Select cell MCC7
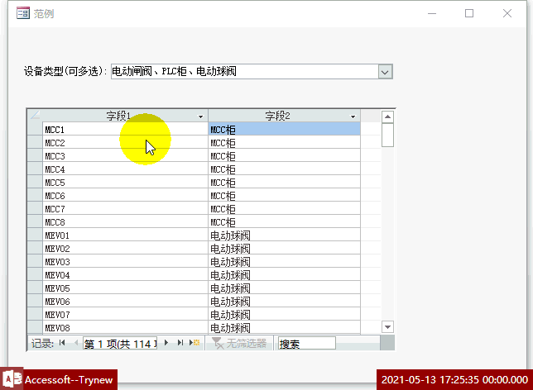533x390 pixels. (125, 209)
